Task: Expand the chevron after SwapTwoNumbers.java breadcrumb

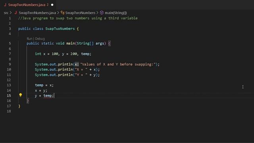Action: point(58,13)
